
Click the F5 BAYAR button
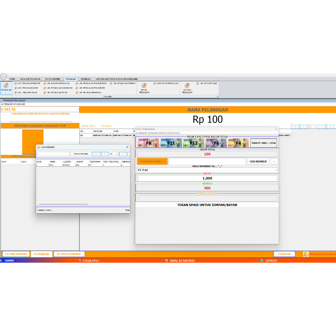pyautogui.click(x=284, y=254)
